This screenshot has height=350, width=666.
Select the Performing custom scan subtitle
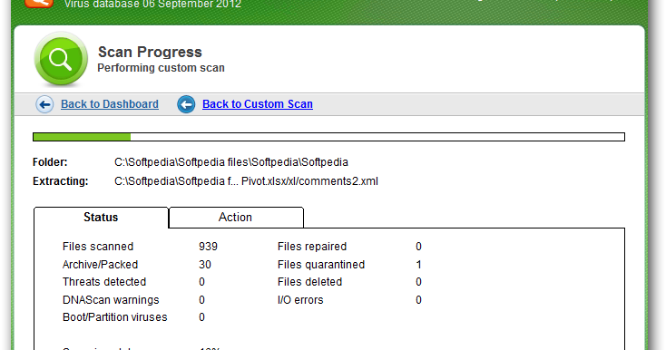[x=161, y=68]
